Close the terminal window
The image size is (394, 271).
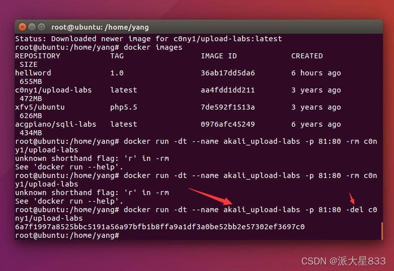click(22, 27)
